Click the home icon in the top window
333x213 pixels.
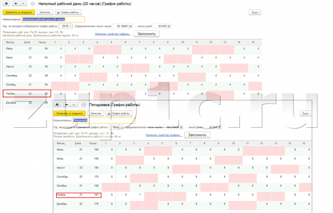[6, 3]
